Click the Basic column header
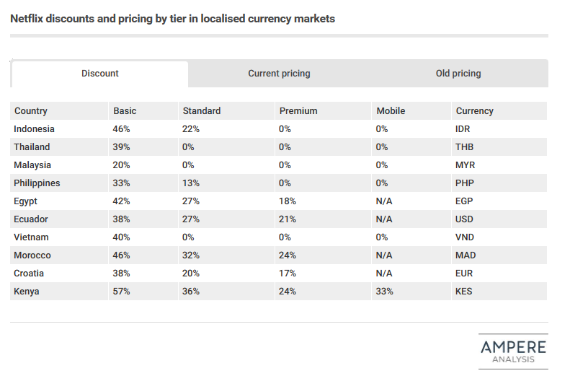Viewport: 570px width, 376px height. 143,110
